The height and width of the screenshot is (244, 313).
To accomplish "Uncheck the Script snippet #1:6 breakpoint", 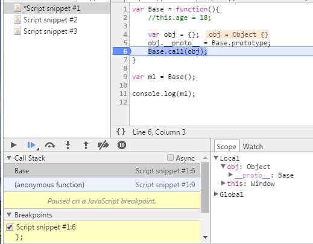I will click(10, 227).
